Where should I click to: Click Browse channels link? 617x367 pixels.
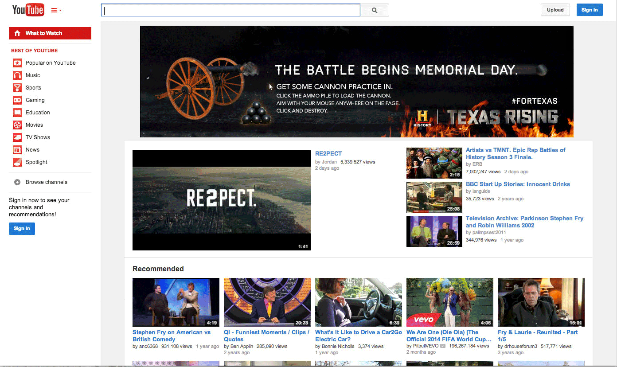tap(47, 182)
